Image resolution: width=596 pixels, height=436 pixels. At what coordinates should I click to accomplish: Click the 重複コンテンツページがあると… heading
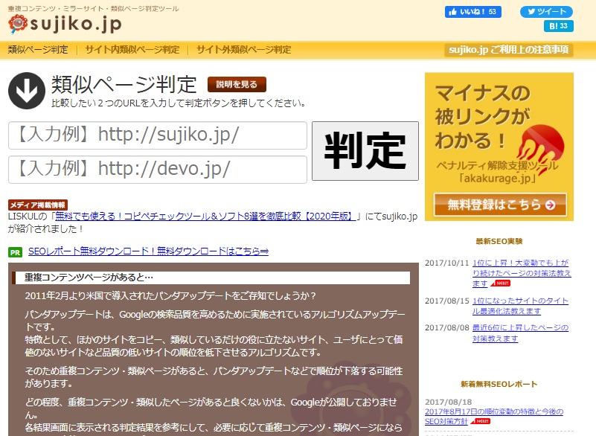click(x=89, y=278)
